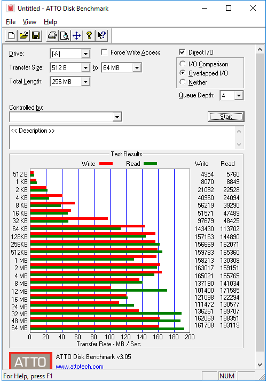Open the Drive dropdown
This screenshot has width=267, height=381.
click(x=85, y=54)
